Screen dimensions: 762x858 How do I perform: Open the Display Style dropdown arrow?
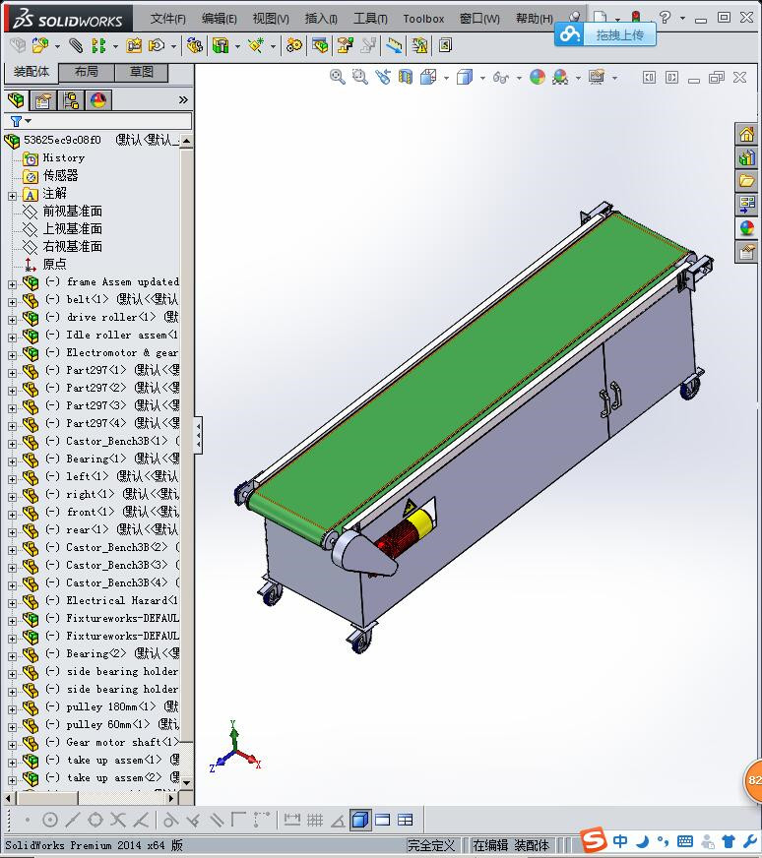(x=482, y=78)
